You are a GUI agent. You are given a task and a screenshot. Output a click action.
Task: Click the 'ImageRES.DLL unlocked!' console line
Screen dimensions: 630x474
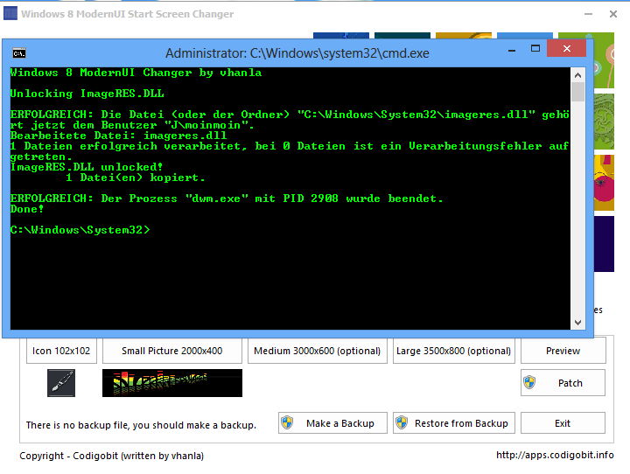click(87, 167)
